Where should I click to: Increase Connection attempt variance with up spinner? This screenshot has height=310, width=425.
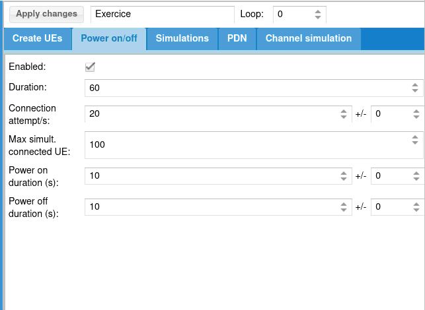click(x=416, y=111)
